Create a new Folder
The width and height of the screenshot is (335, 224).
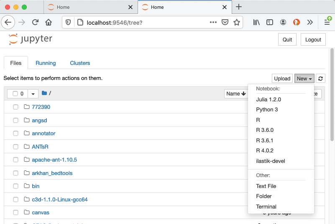(x=281, y=196)
